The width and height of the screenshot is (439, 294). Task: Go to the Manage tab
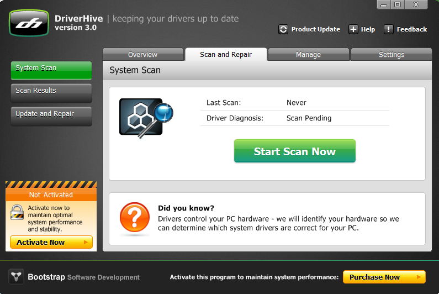(x=308, y=55)
